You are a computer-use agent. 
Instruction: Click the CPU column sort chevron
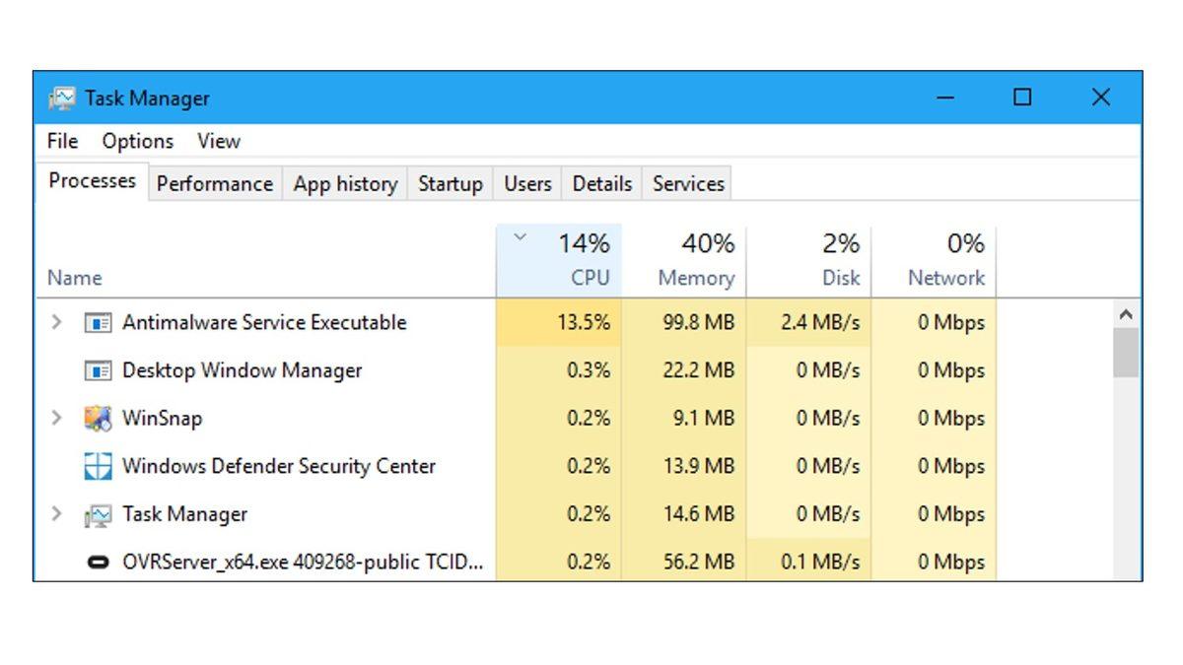click(520, 236)
